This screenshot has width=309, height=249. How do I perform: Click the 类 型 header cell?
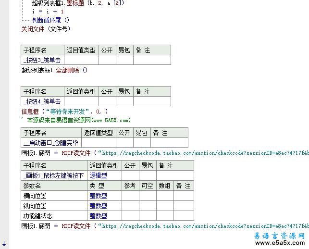coord(104,186)
